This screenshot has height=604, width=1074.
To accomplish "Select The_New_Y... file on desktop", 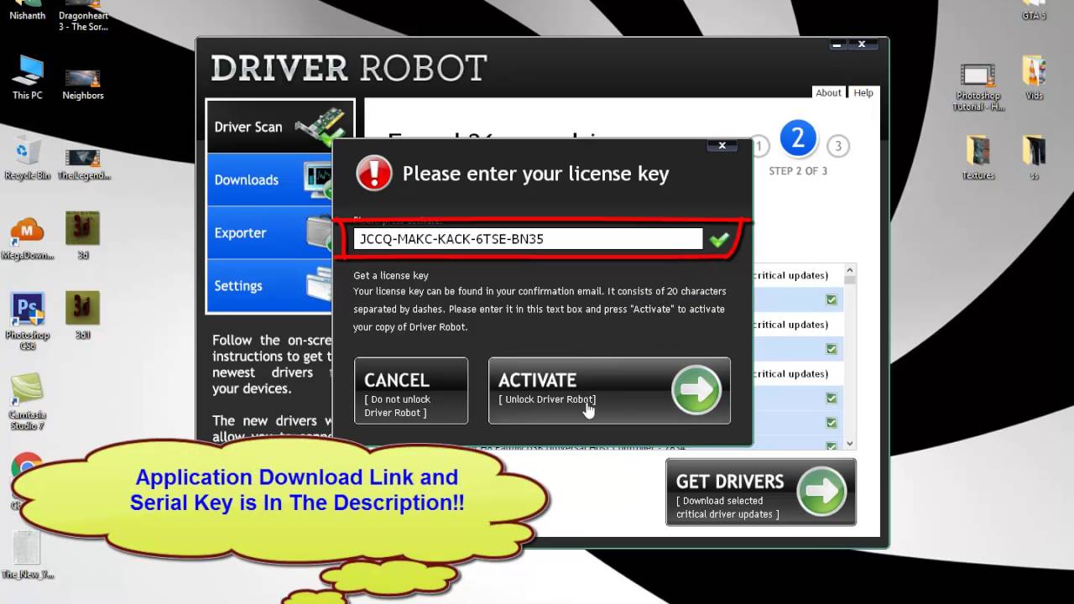I will 28,555.
